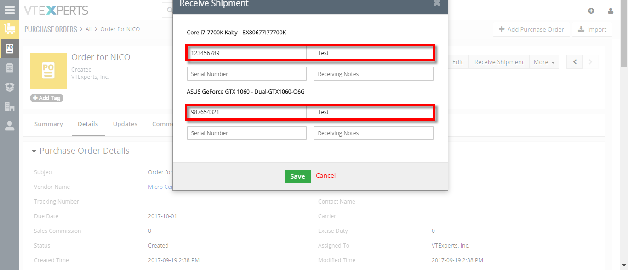This screenshot has height=270, width=628.
Task: Click the Add Purchase Order button
Action: [x=531, y=29]
